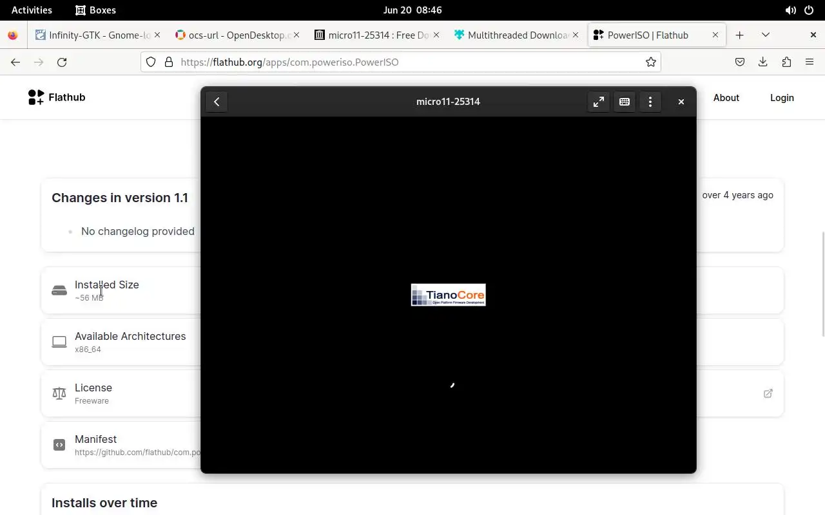Close the Multithreaded Download tab

click(576, 35)
